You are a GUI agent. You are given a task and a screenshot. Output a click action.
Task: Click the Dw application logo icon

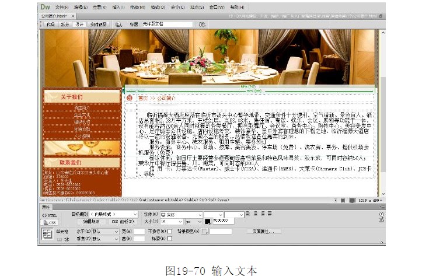tap(45, 7)
